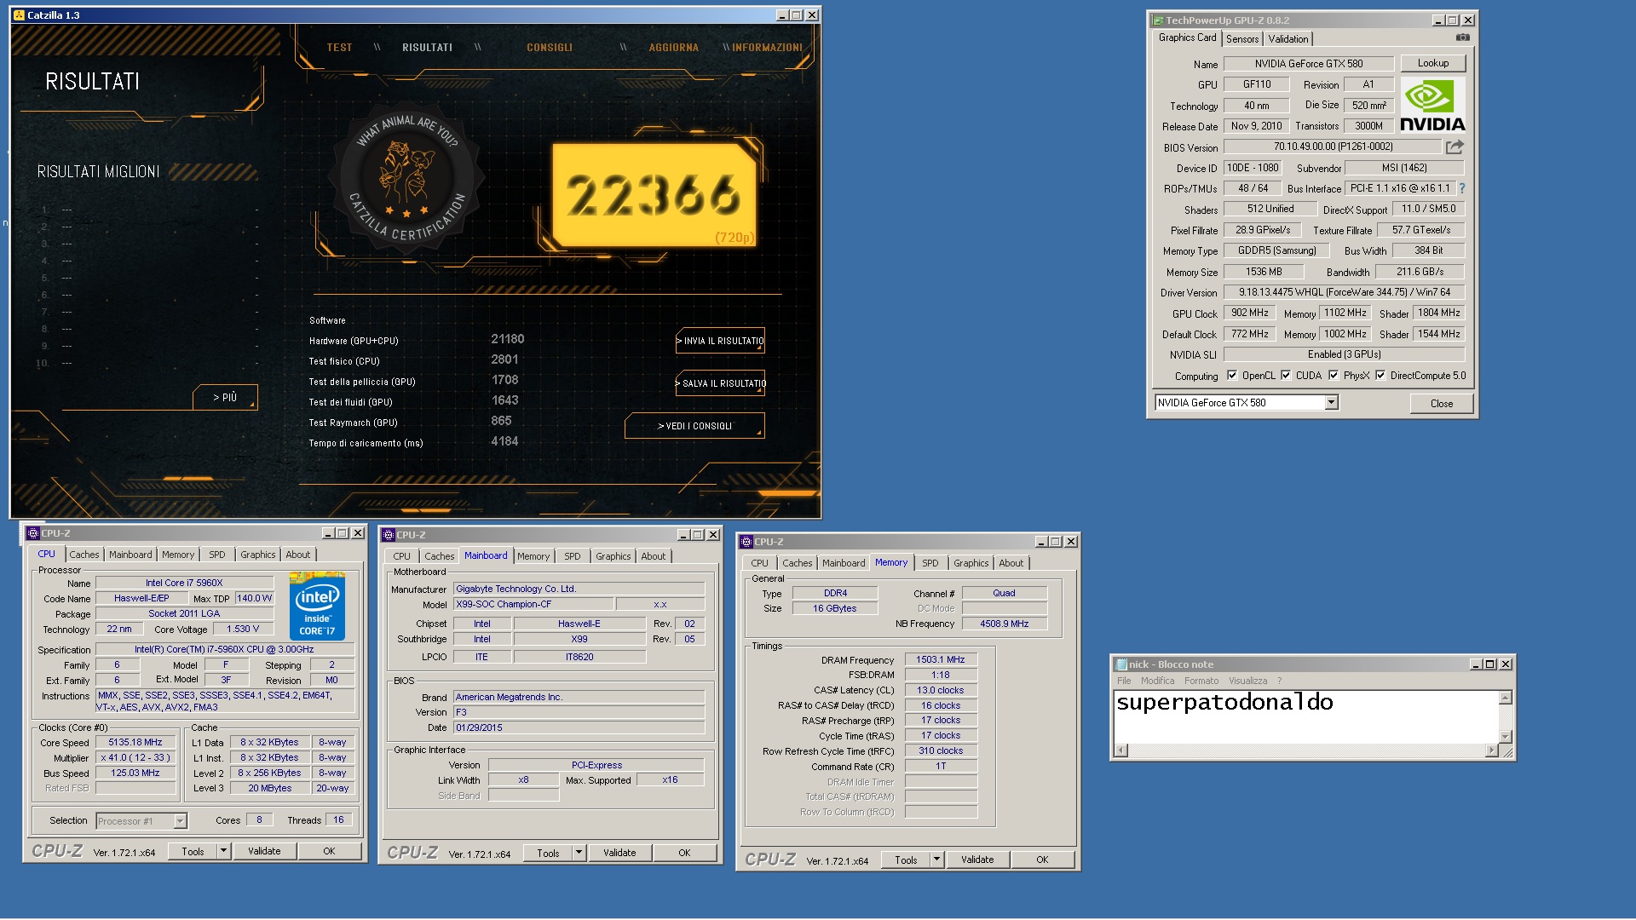Click the NVIDIA SLI Enabled (3 GPUs) field
Viewport: 1636px width, 920px height.
coord(1345,354)
